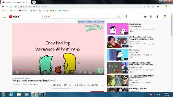
Task: Open Chrome three-dot menu
Action: [x=170, y=7]
